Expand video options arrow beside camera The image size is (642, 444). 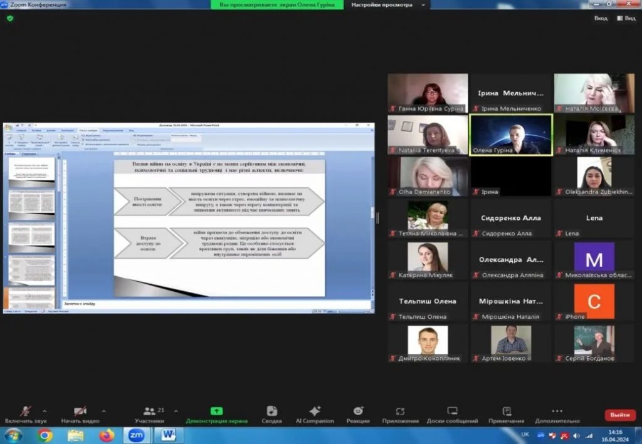103,411
